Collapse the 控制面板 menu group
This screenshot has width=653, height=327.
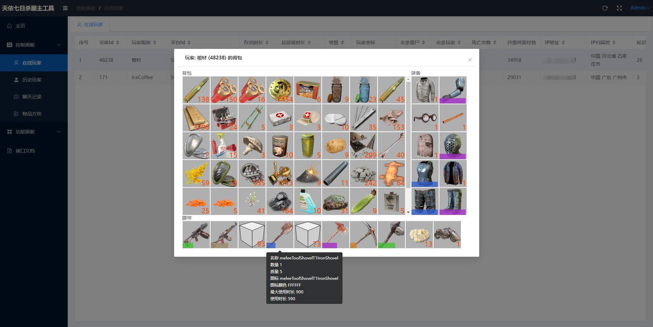pyautogui.click(x=34, y=45)
